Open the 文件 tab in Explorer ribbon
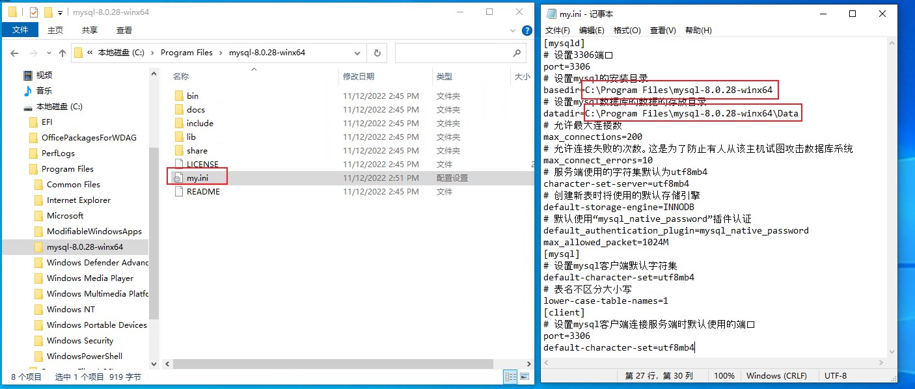Viewport: 915px width, 389px height. [x=20, y=30]
